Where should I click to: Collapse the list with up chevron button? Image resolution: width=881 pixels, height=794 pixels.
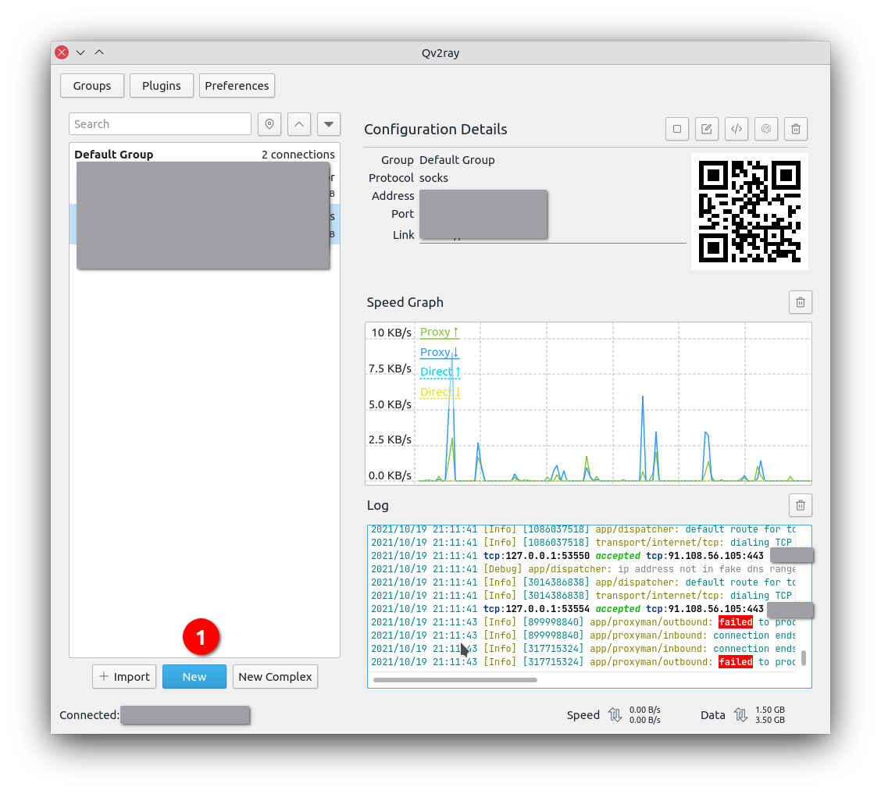[x=299, y=124]
